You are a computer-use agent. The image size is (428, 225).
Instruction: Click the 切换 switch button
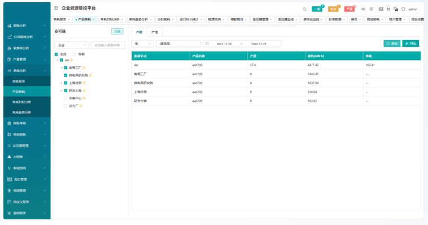point(117,32)
